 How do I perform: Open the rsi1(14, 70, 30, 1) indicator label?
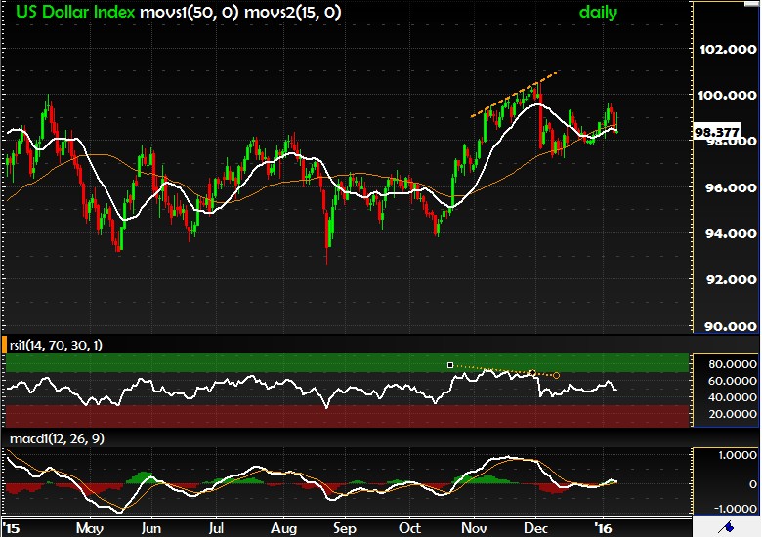pos(57,346)
